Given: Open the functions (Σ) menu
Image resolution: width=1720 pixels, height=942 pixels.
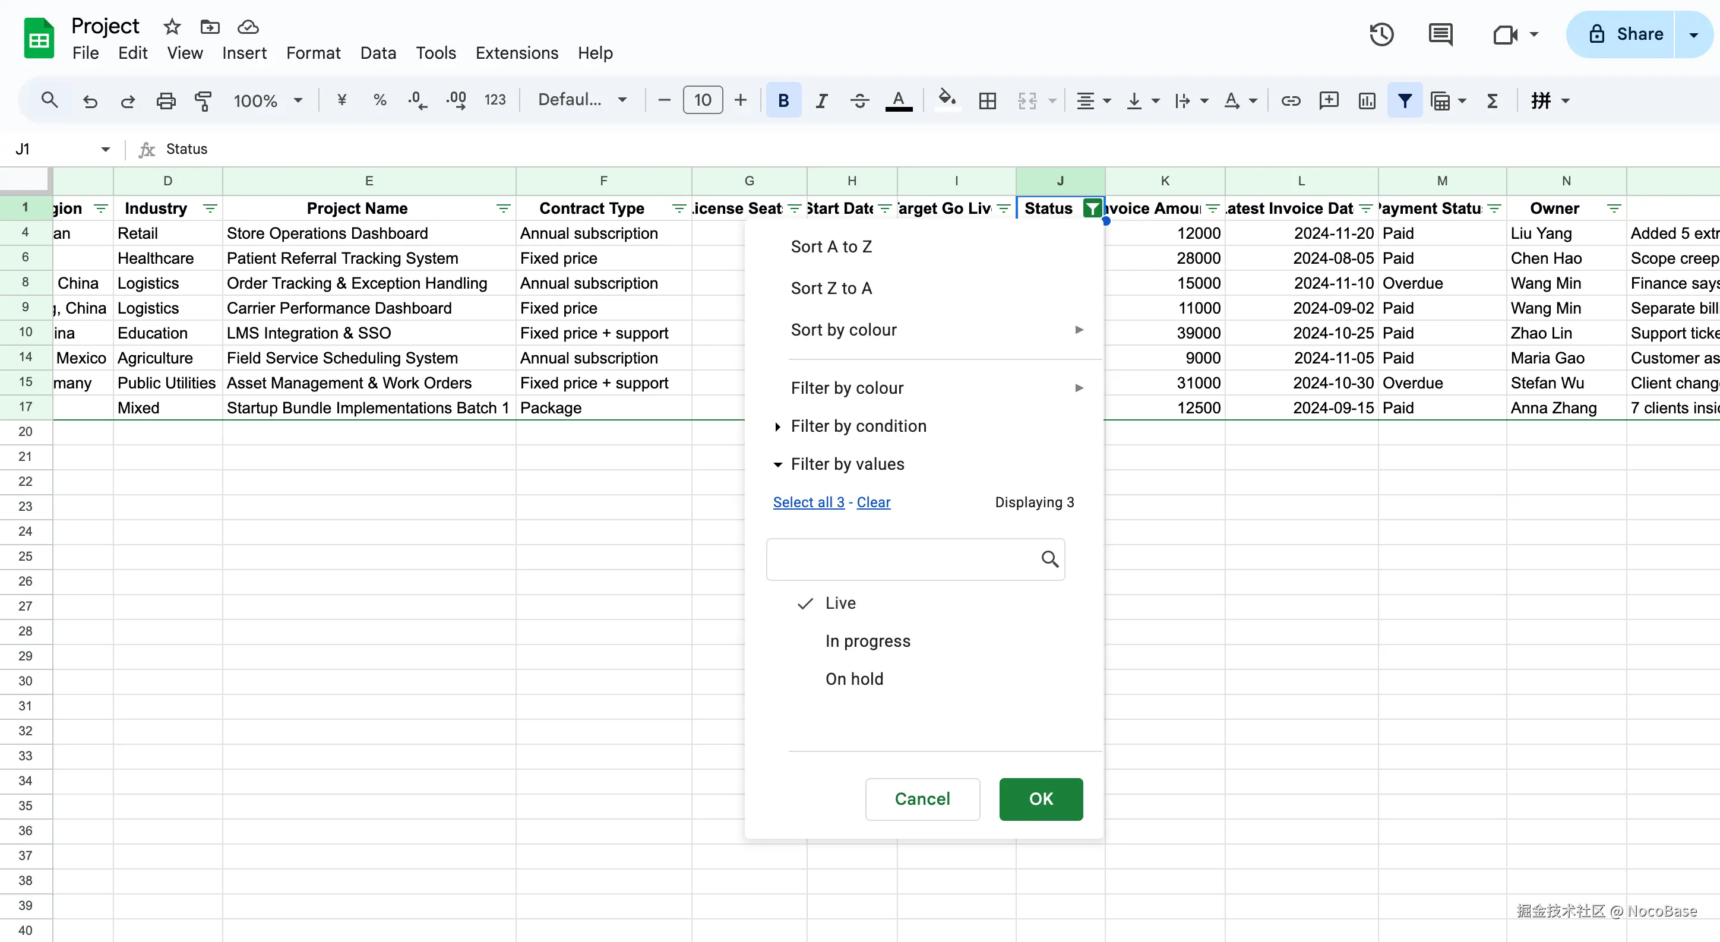Looking at the screenshot, I should pyautogui.click(x=1493, y=100).
